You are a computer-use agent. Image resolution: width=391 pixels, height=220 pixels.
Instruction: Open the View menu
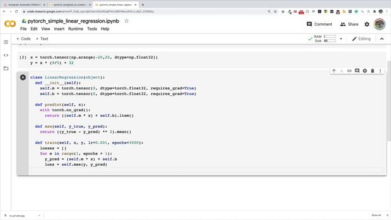point(46,29)
